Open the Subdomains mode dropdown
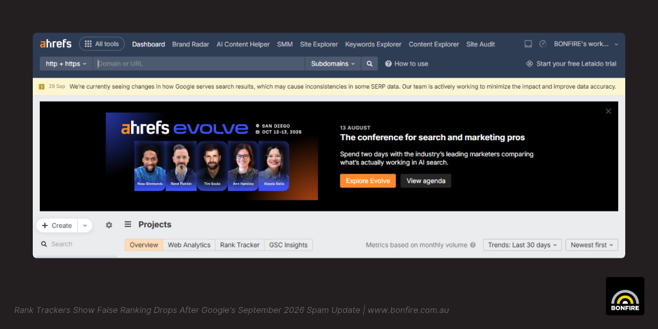This screenshot has width=658, height=329. (333, 64)
